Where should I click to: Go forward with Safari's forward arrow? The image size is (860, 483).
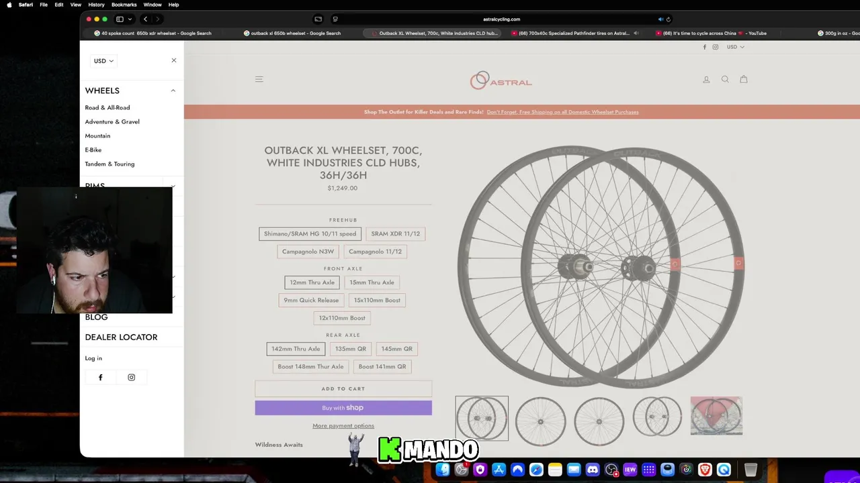coord(157,19)
